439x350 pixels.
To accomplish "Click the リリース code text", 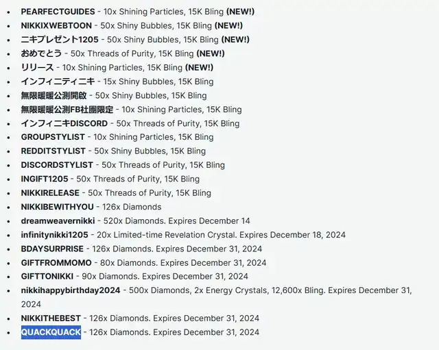I will point(38,68).
